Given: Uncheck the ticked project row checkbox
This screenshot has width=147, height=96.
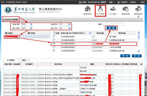Looking at the screenshot, I should (x=54, y=44).
